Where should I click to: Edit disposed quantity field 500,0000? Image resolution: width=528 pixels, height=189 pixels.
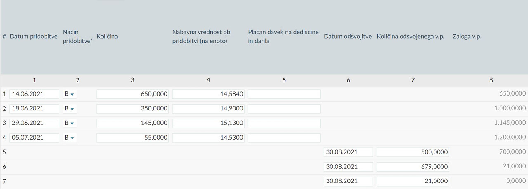[413, 152]
